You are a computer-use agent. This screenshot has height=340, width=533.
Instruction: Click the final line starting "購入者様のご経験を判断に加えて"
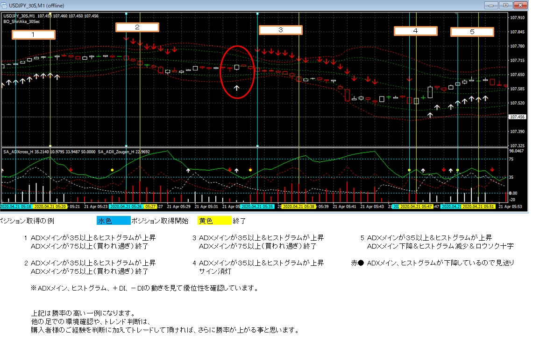click(165, 330)
